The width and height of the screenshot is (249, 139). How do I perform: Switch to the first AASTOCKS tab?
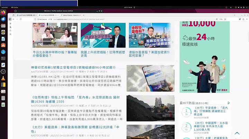[x=27, y=15]
